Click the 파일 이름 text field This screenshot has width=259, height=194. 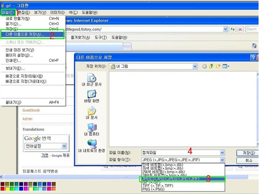181,153
